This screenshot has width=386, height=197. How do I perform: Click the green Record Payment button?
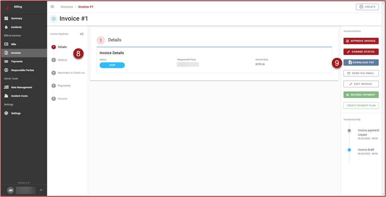361,95
